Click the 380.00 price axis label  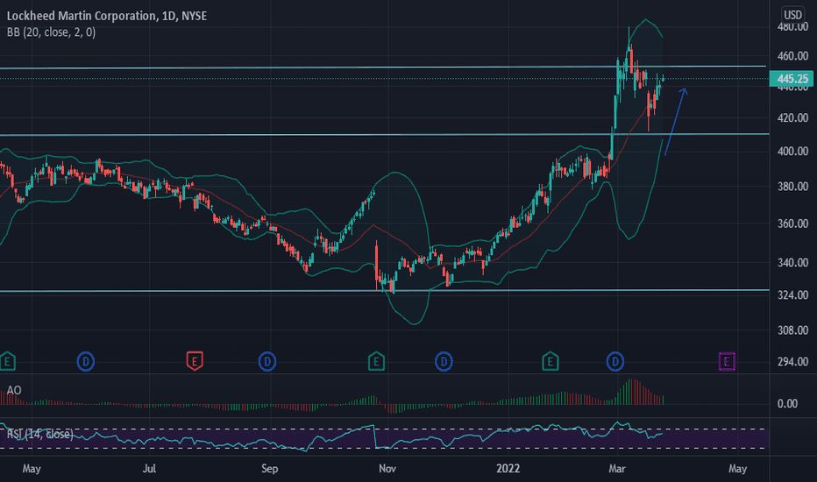pyautogui.click(x=792, y=186)
